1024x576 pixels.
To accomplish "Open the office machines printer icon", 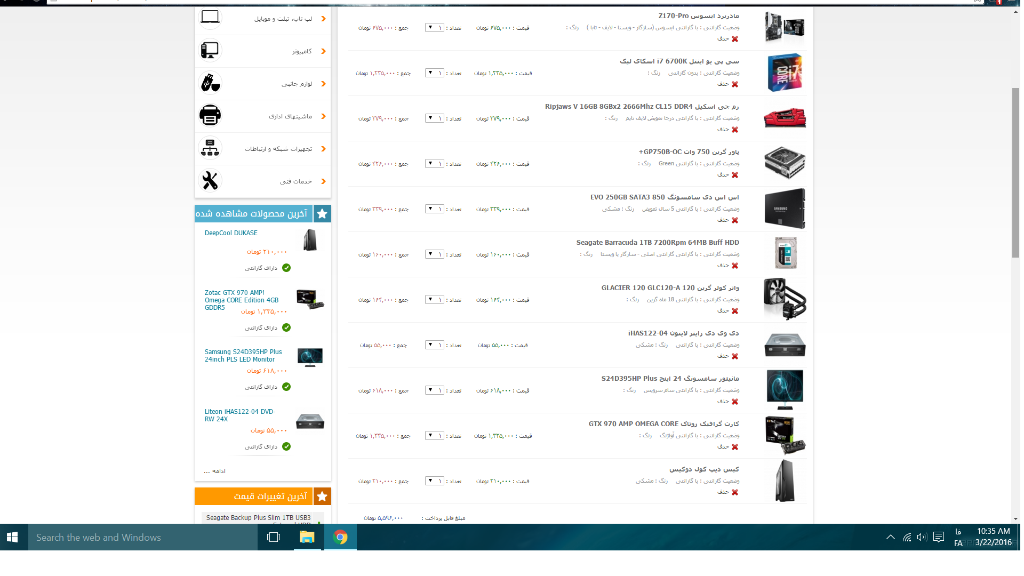I will click(210, 116).
